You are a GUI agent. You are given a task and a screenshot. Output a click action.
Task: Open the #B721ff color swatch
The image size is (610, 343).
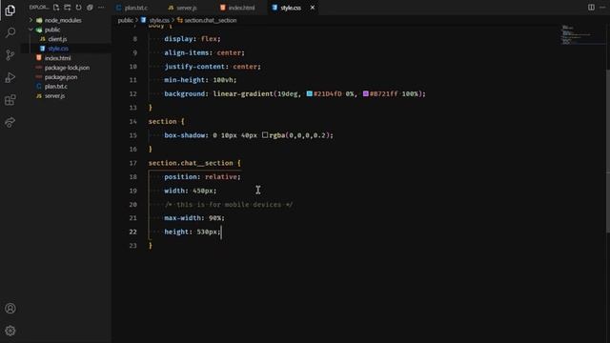[366, 93]
